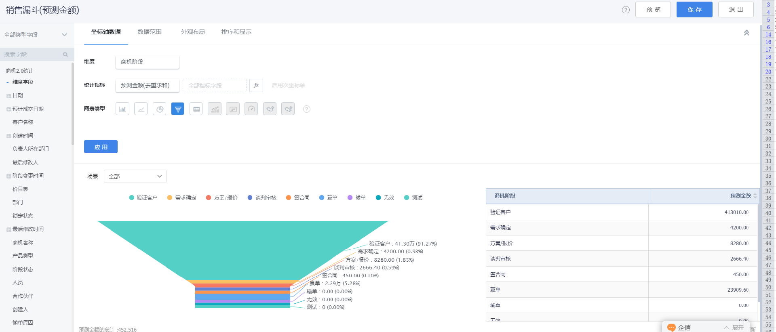776x332 pixels.
Task: Select 合作伙伴 in field list
Action: click(23, 296)
